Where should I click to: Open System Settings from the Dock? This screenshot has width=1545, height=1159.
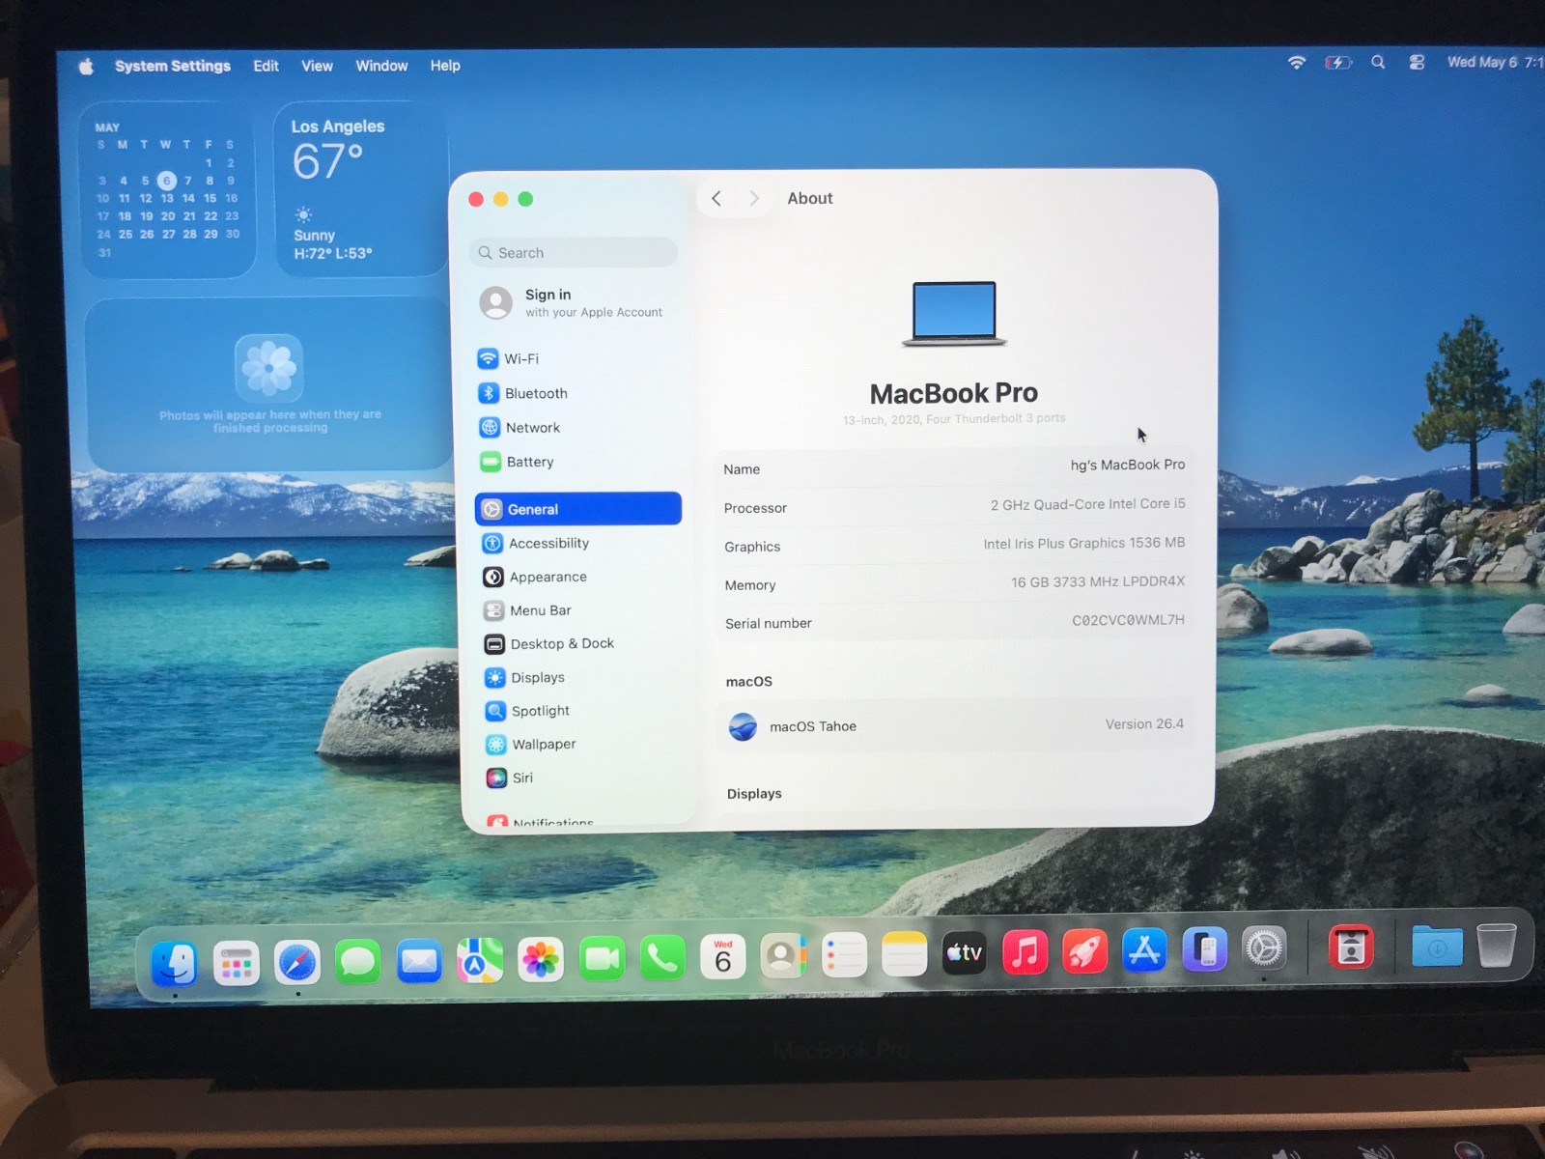pos(1264,948)
